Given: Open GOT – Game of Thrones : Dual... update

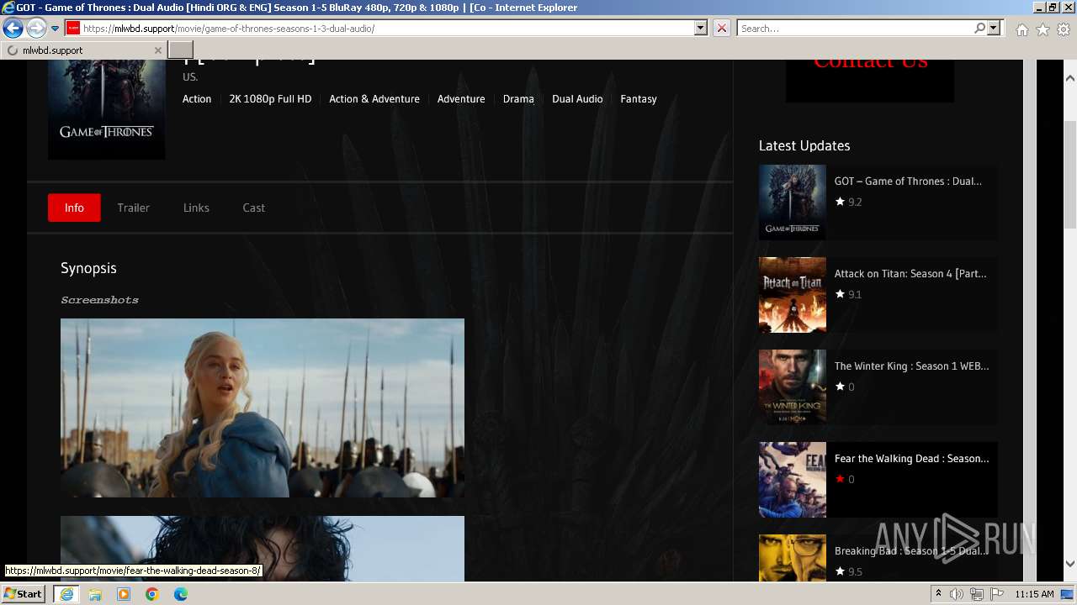Looking at the screenshot, I should coord(908,181).
